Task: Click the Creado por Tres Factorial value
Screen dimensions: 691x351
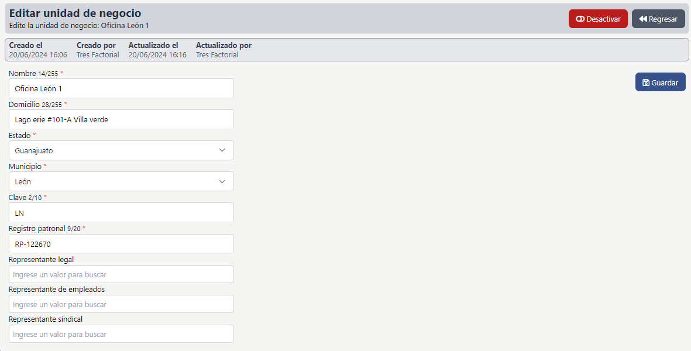Action: click(x=98, y=55)
